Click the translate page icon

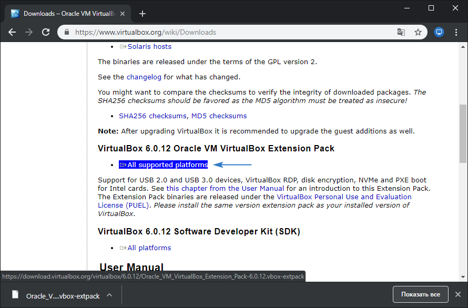(x=401, y=32)
